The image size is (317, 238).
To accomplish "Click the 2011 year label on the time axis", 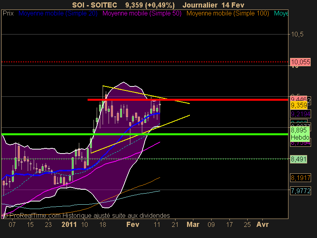I will (x=69, y=225).
